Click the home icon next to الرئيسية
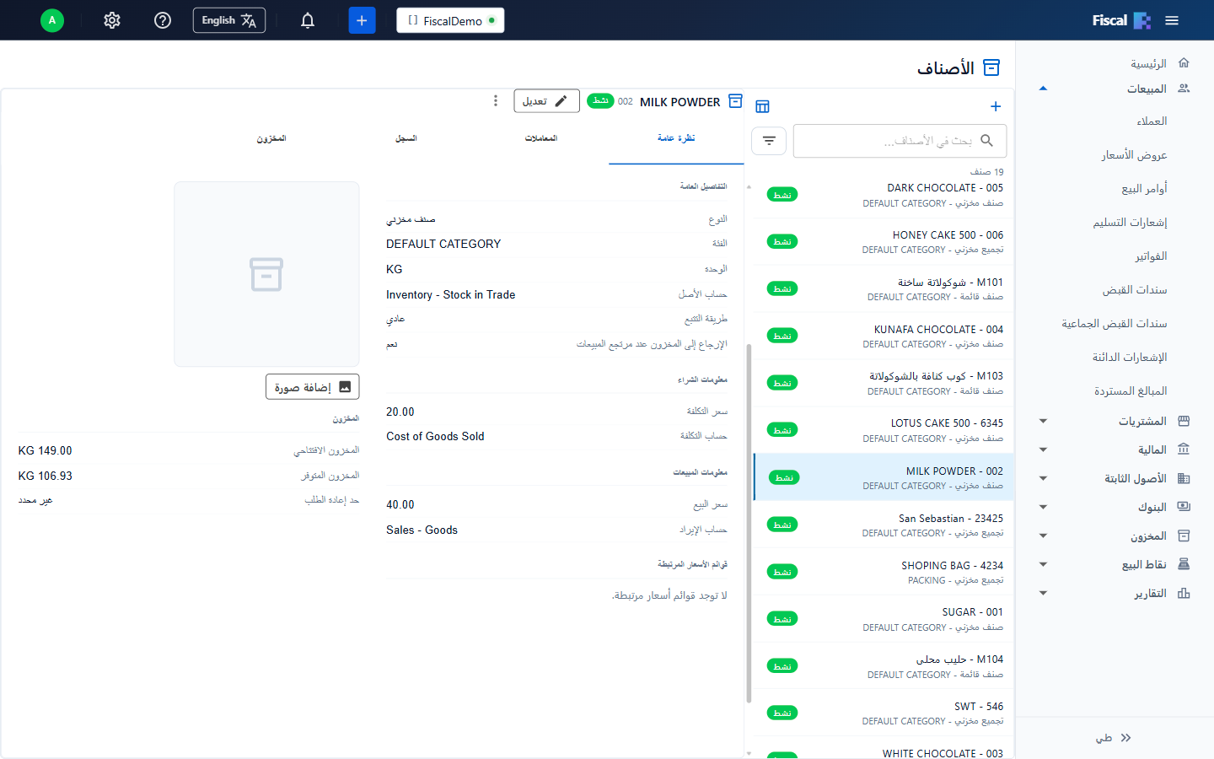 pos(1184,63)
